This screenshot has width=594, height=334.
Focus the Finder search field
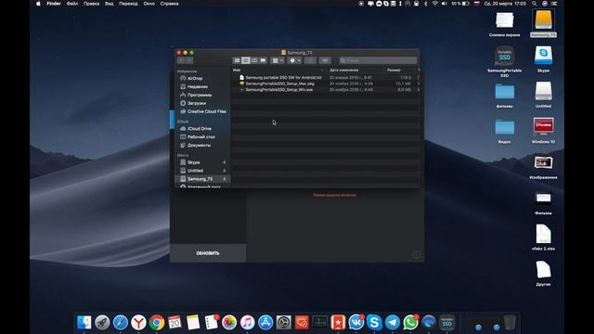coord(378,60)
